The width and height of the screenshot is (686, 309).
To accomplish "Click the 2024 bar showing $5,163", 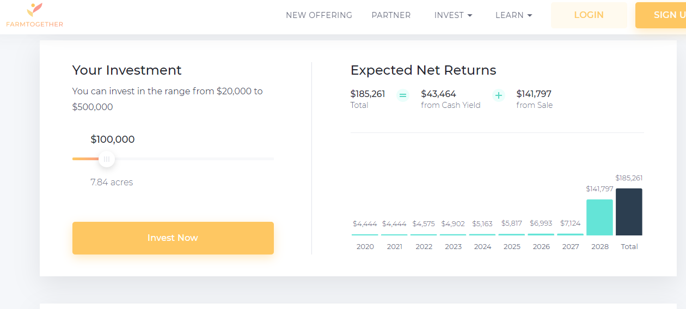I will pyautogui.click(x=482, y=234).
